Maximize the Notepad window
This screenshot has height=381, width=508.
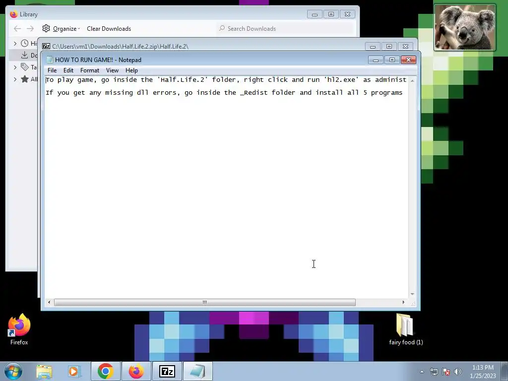coord(392,60)
